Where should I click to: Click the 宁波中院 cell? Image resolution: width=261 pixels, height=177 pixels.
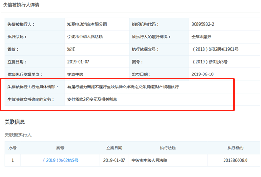75,74
